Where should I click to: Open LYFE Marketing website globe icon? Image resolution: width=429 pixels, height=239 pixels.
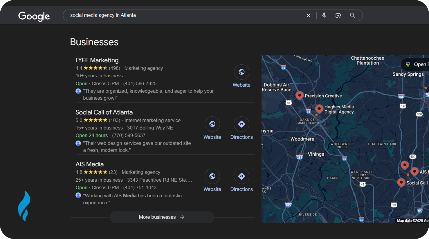click(x=241, y=72)
